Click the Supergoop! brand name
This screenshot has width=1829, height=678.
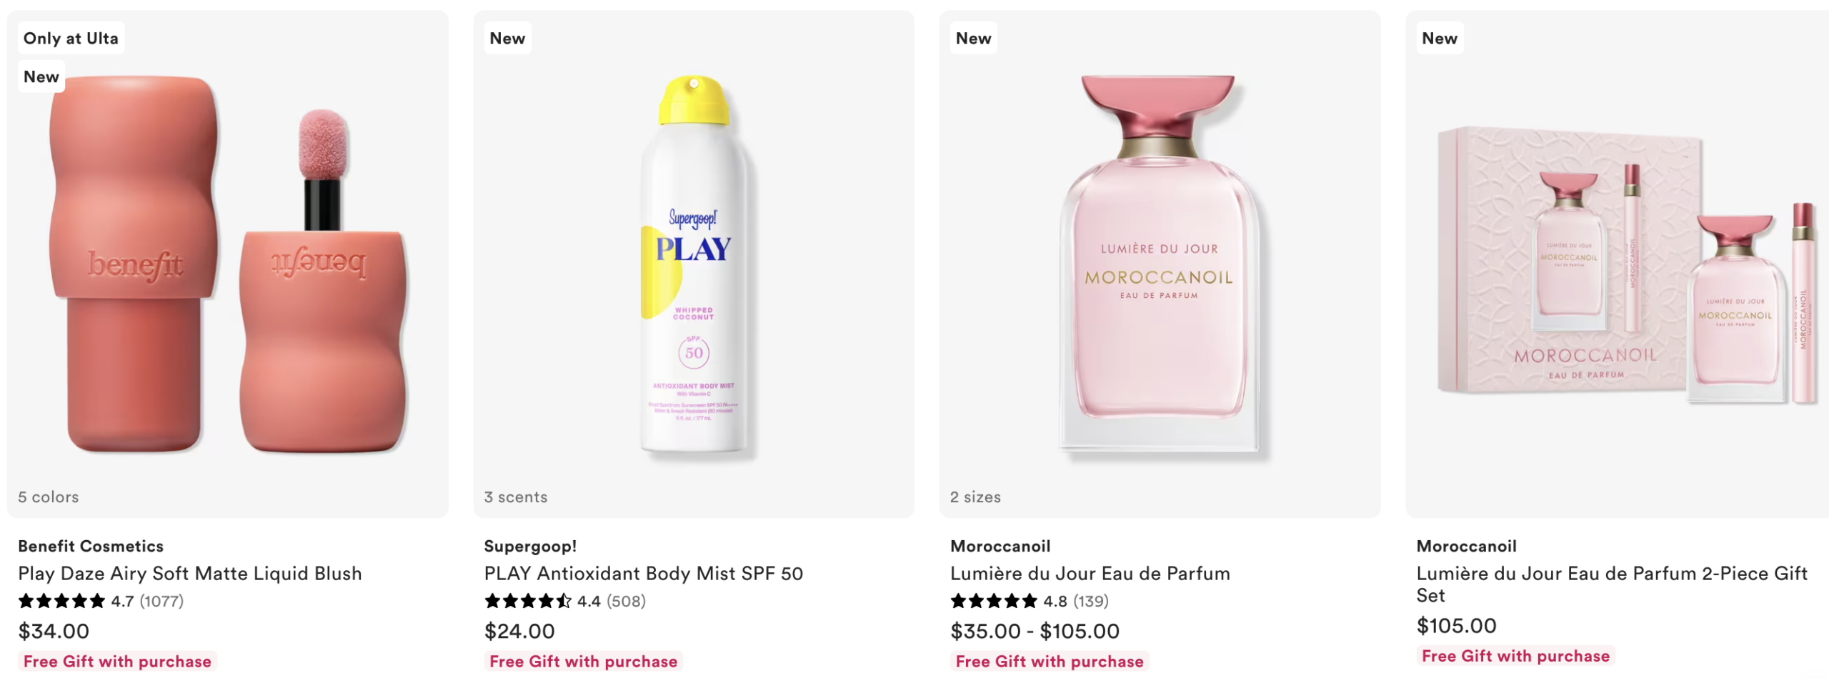tap(530, 547)
